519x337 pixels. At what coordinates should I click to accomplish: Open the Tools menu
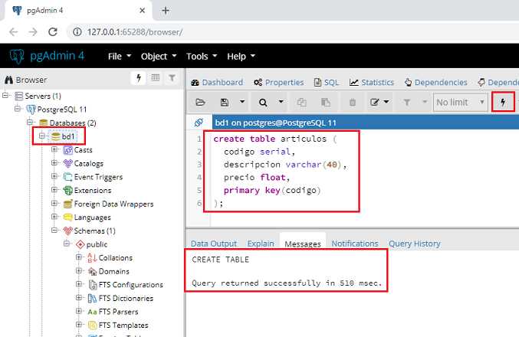click(202, 56)
